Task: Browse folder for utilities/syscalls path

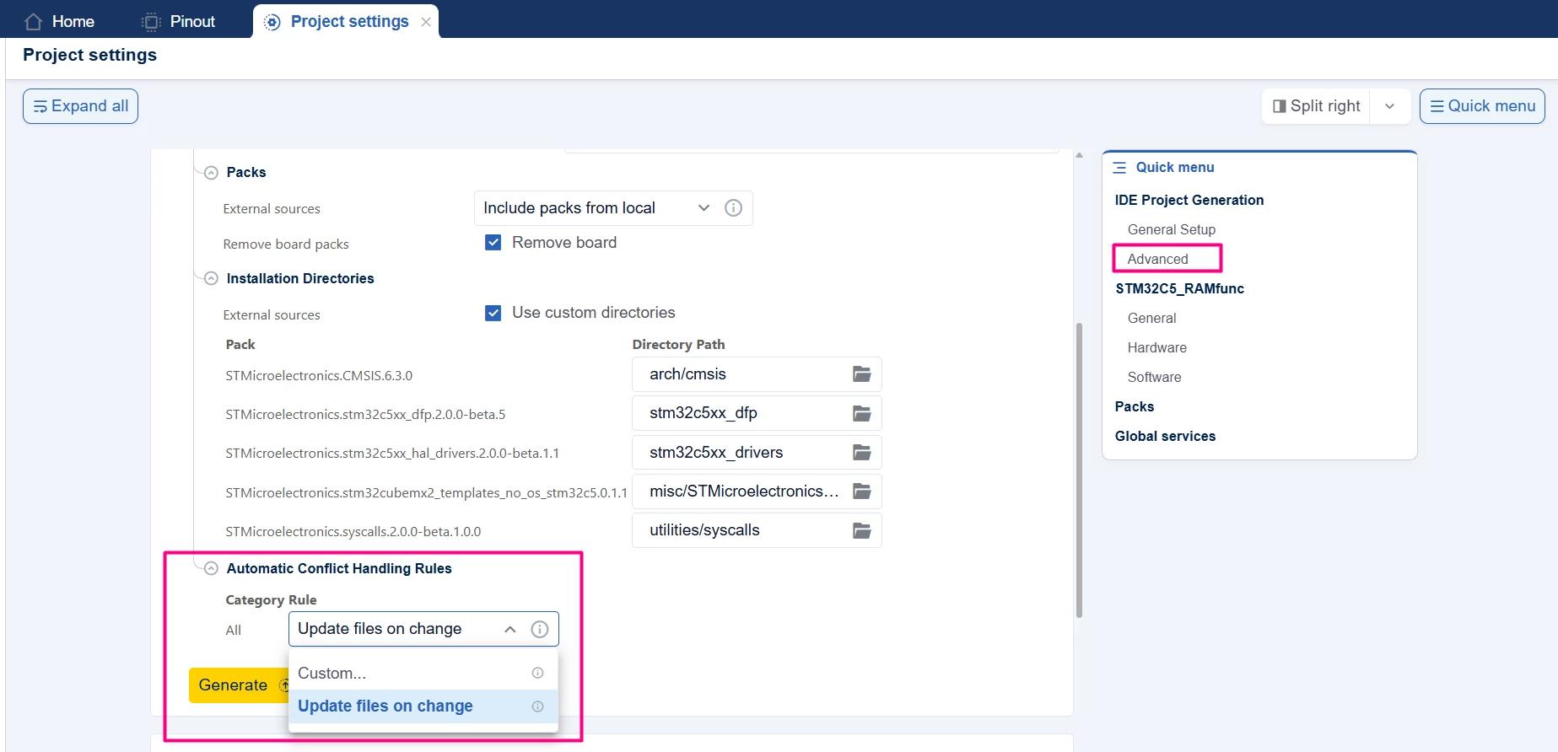Action: point(861,530)
